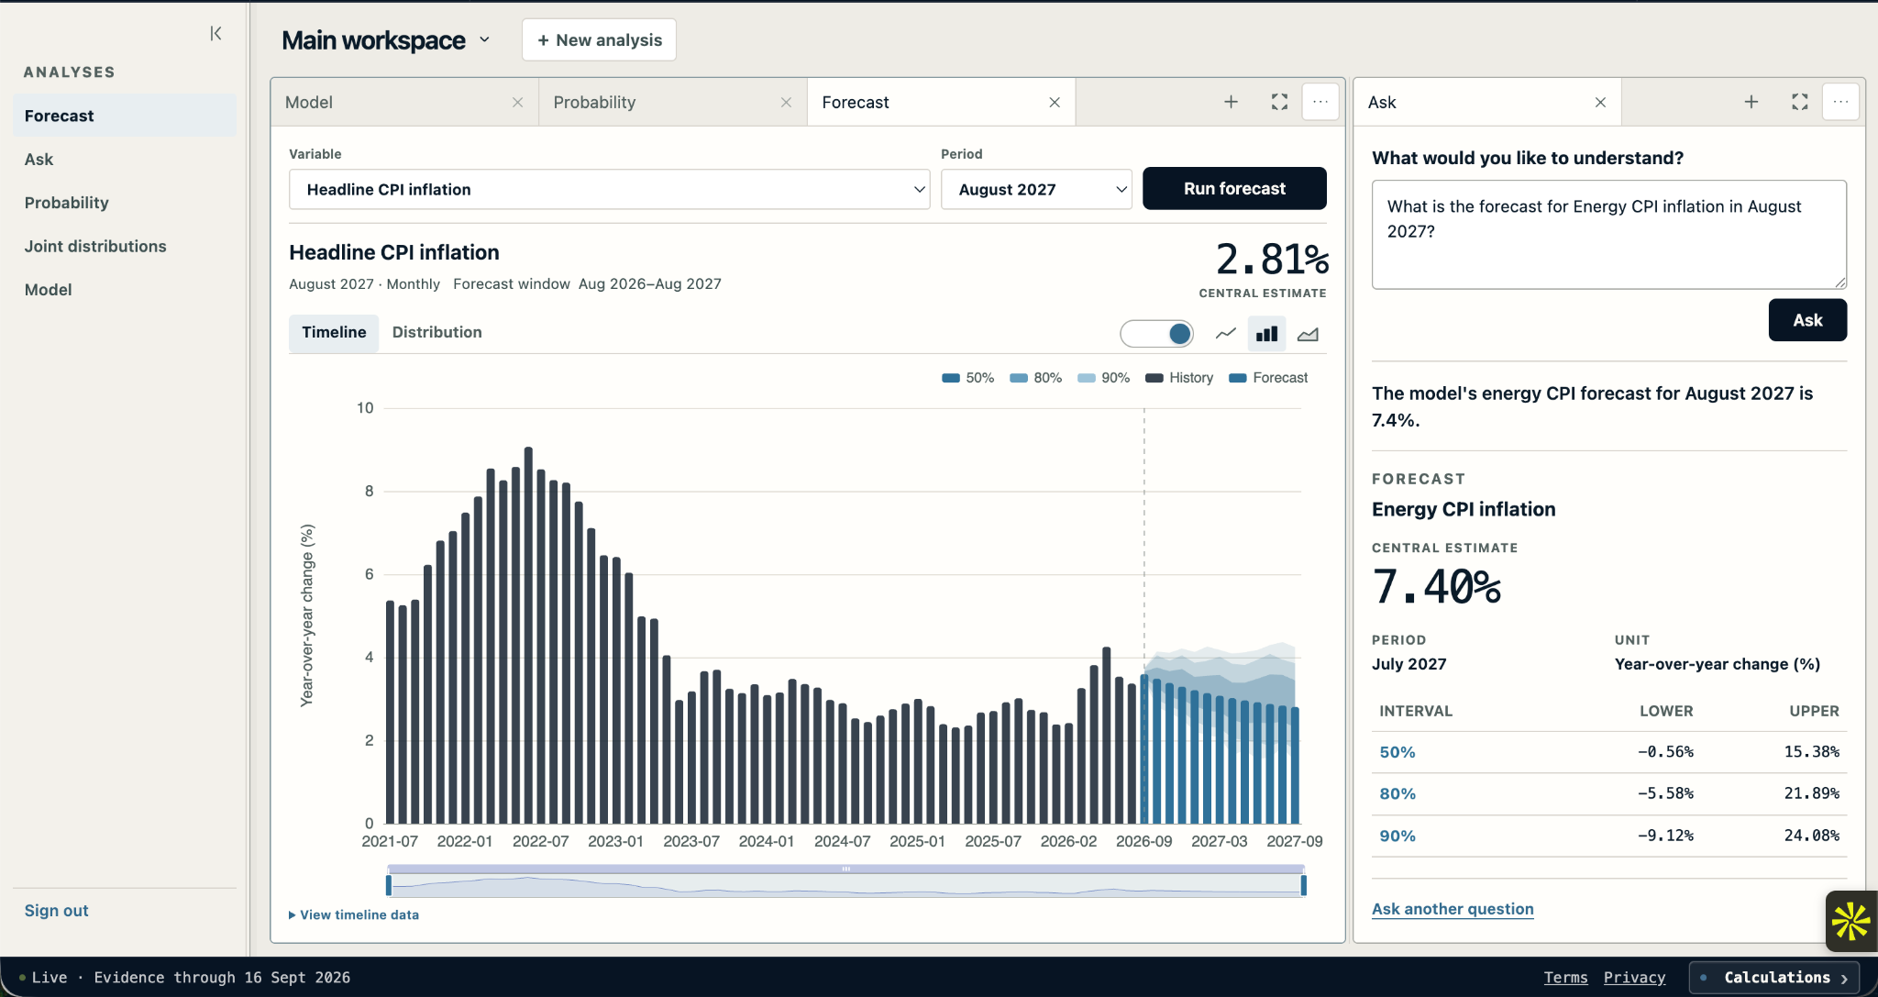Select the area chart view icon
Screen dimensions: 1878x997
1308,334
